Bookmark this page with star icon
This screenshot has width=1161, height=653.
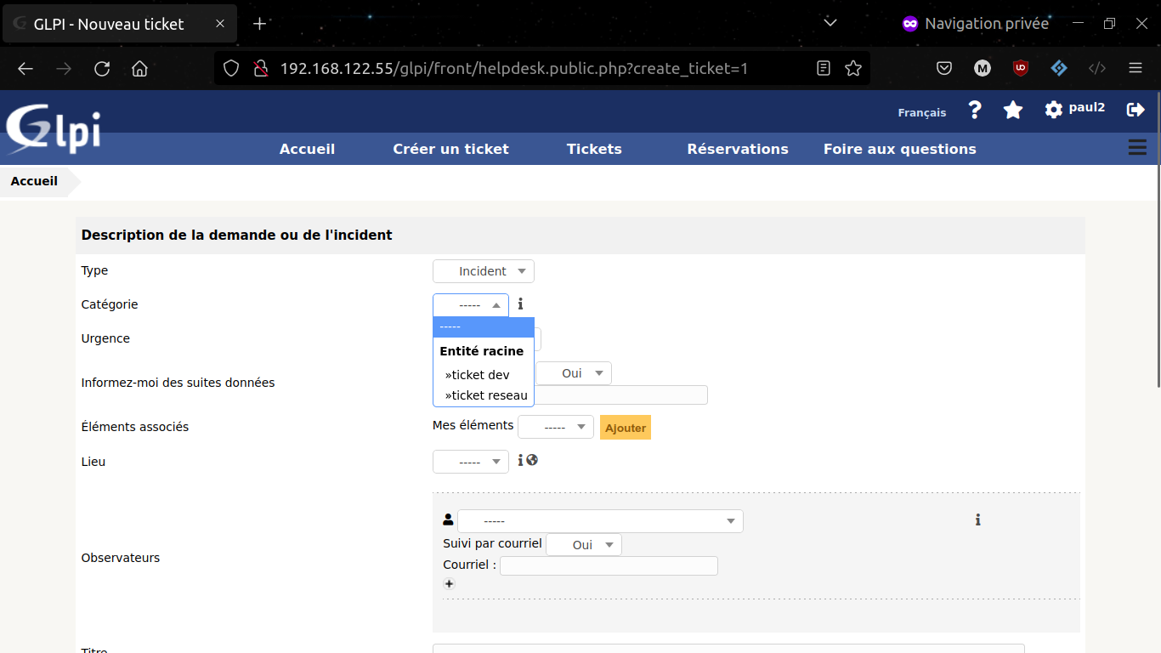tap(853, 69)
